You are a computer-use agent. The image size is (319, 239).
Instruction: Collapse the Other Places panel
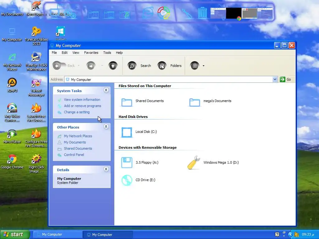106,127
